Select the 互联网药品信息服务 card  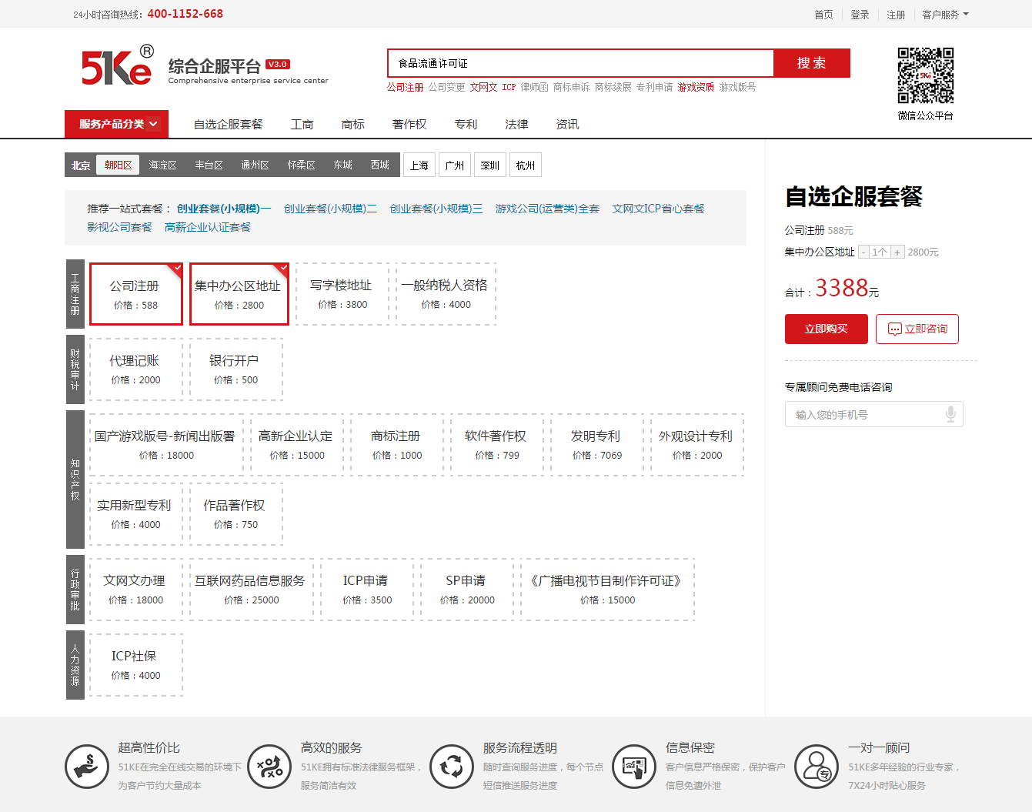pos(252,590)
